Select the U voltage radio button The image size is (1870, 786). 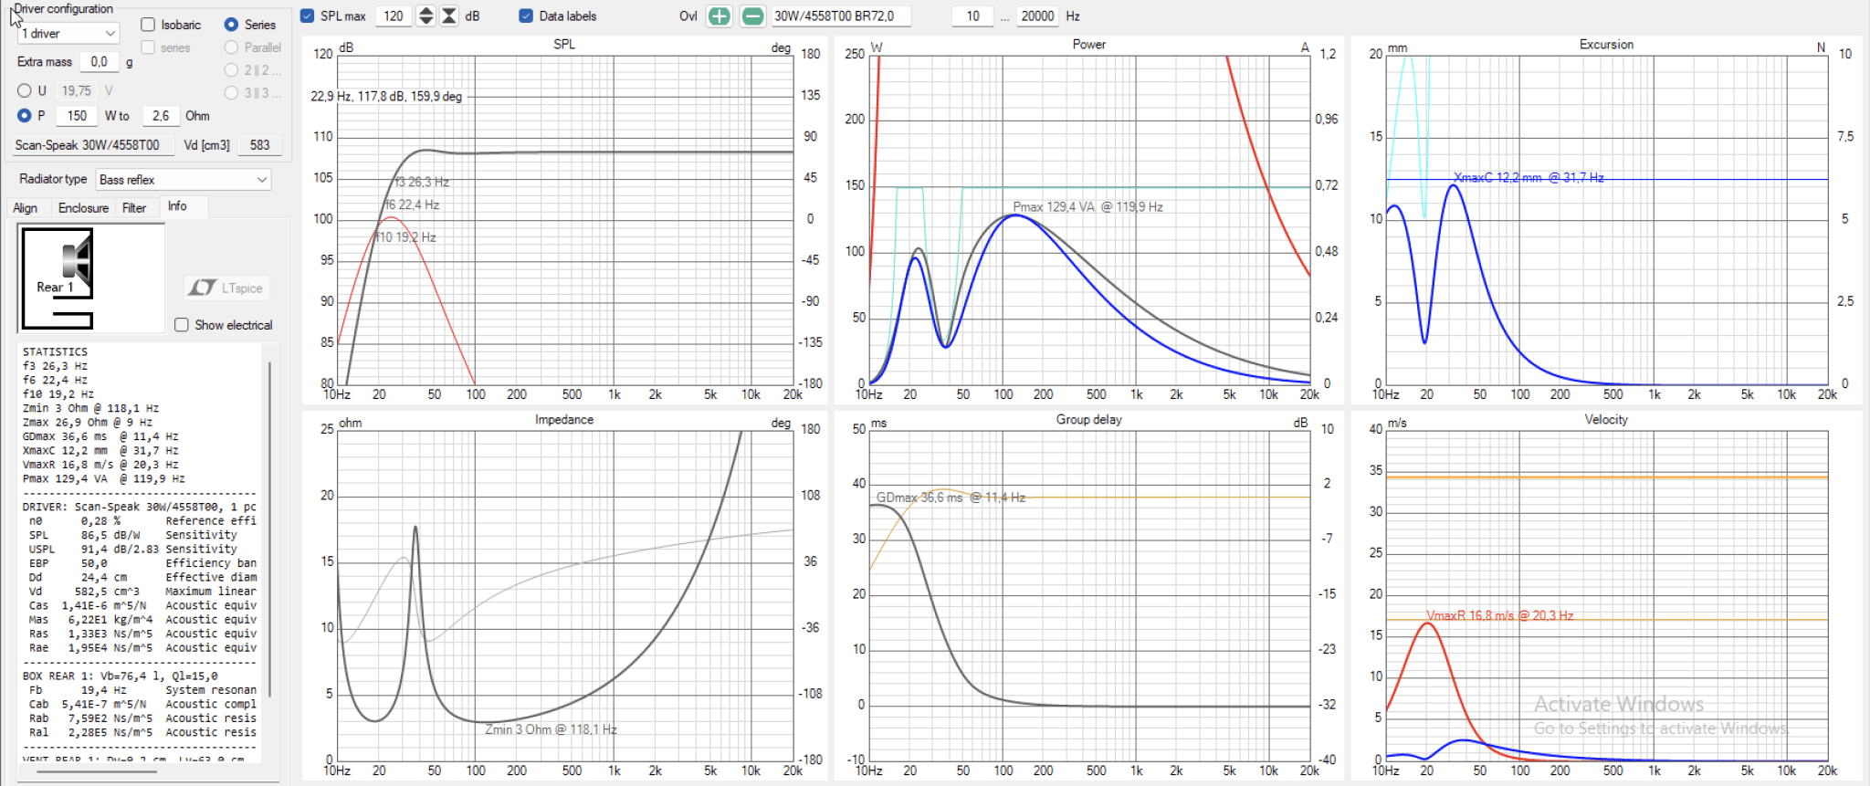25,90
